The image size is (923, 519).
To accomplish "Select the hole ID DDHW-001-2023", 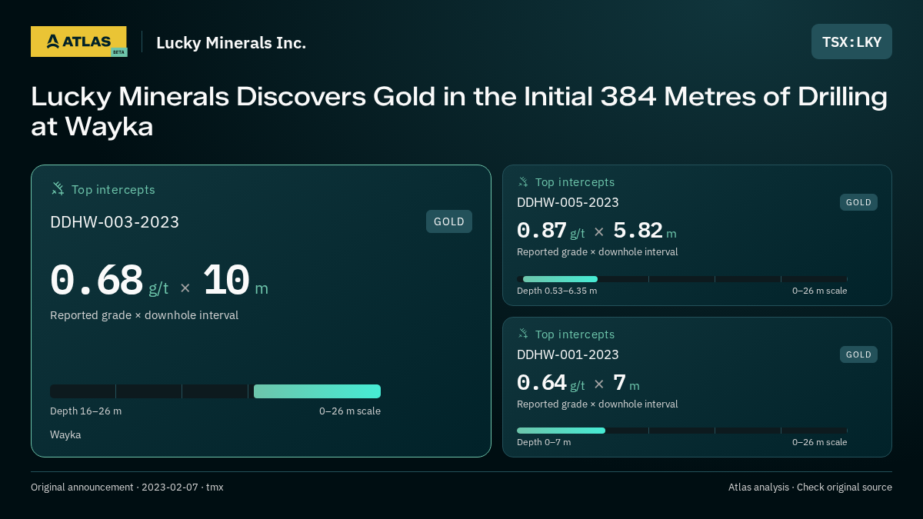I will pos(568,354).
